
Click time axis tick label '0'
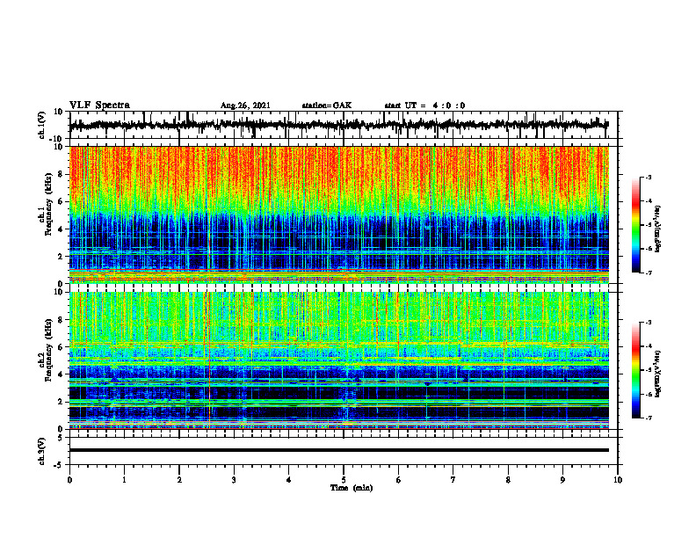coord(69,480)
